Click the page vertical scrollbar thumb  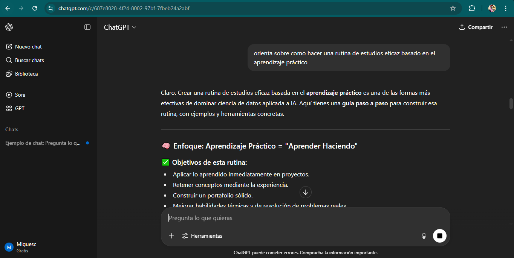[x=511, y=103]
